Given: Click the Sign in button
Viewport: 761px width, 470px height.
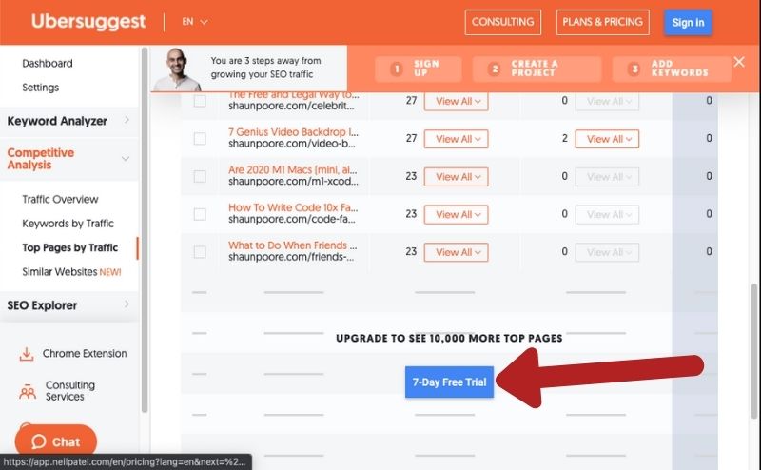Looking at the screenshot, I should click(688, 22).
